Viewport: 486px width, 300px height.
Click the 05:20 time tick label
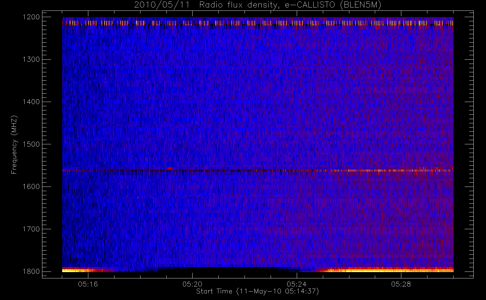(192, 284)
